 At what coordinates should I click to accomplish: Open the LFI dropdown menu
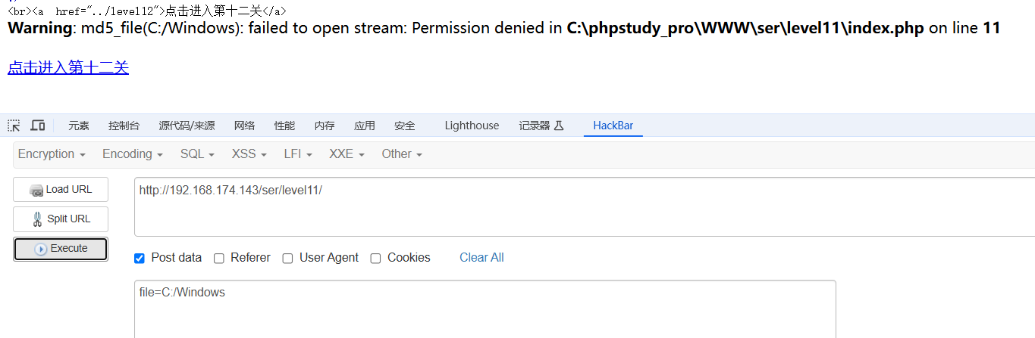[x=298, y=154]
